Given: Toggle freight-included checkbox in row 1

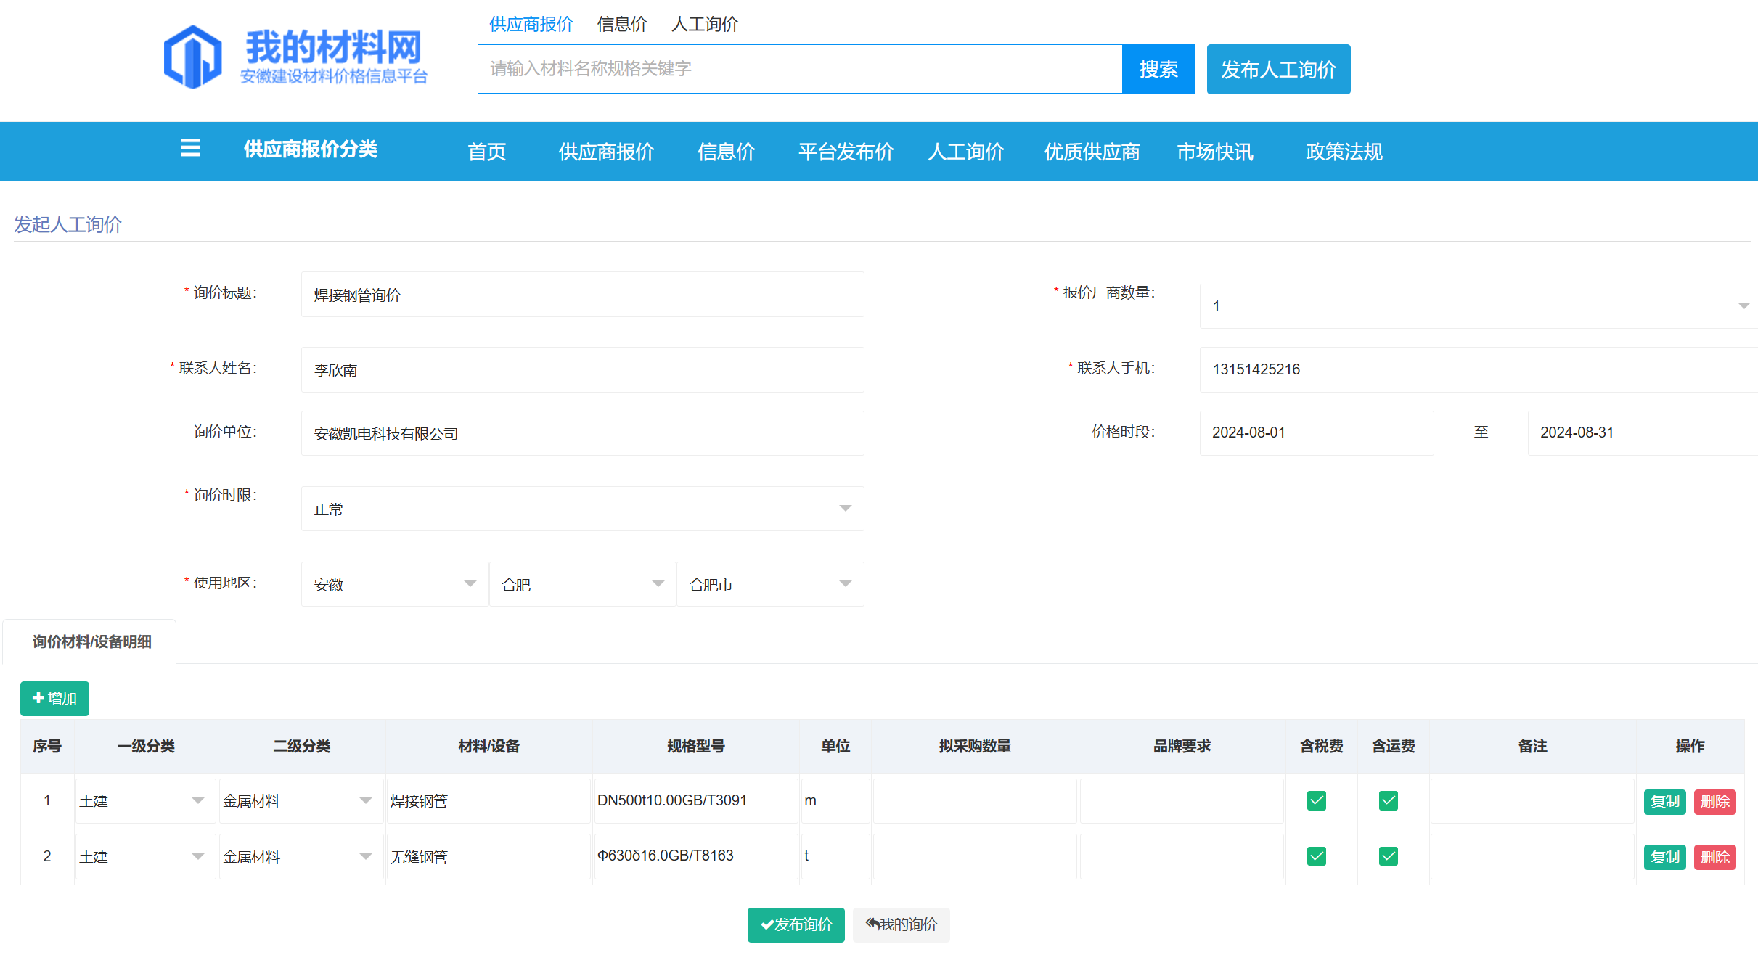Looking at the screenshot, I should pyautogui.click(x=1388, y=800).
